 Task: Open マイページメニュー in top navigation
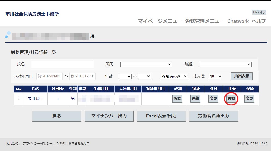(160, 21)
